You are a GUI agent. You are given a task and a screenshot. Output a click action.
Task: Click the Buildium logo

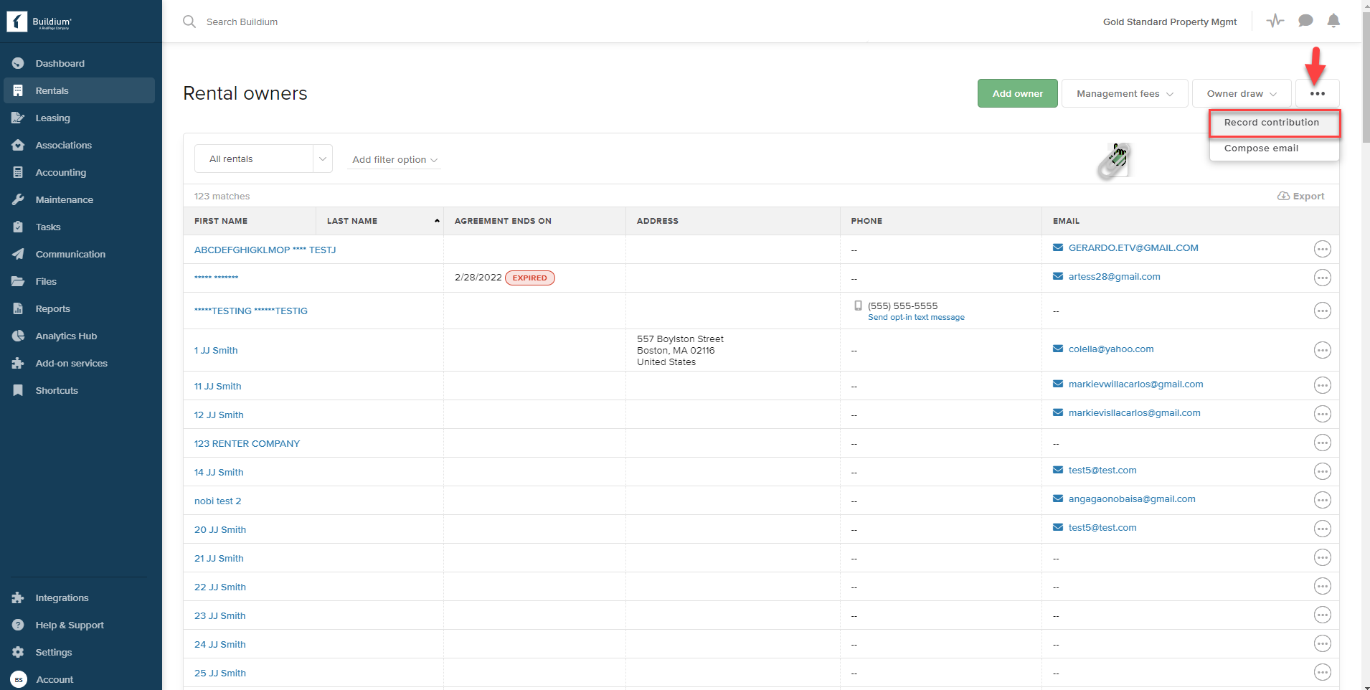[x=39, y=22]
